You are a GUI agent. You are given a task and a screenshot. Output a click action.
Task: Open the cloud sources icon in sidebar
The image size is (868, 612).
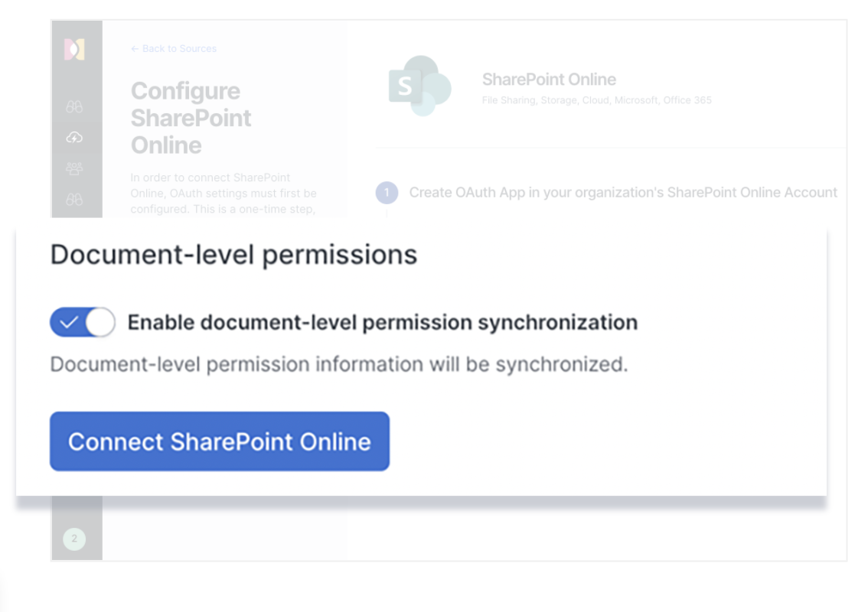coord(74,137)
